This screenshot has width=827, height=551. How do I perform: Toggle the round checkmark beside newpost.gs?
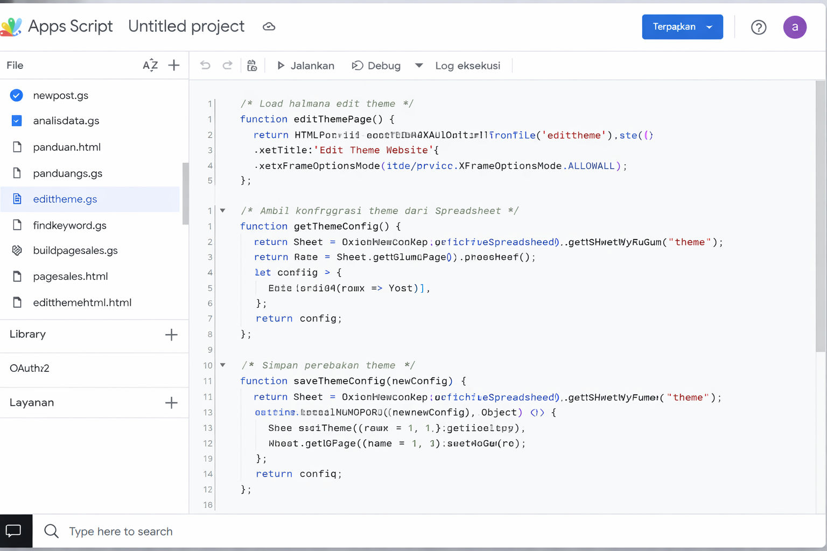[x=17, y=95]
